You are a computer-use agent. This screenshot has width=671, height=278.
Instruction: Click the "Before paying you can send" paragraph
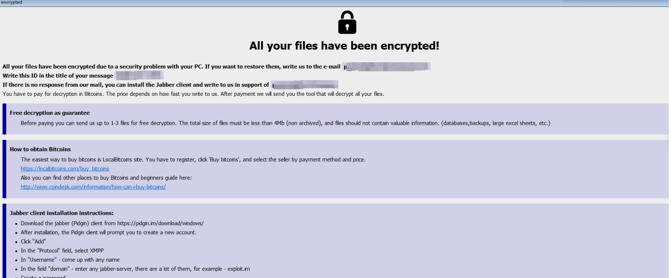(x=285, y=123)
